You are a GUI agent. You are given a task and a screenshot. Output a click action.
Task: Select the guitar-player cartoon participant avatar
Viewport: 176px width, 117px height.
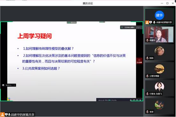click(x=159, y=105)
